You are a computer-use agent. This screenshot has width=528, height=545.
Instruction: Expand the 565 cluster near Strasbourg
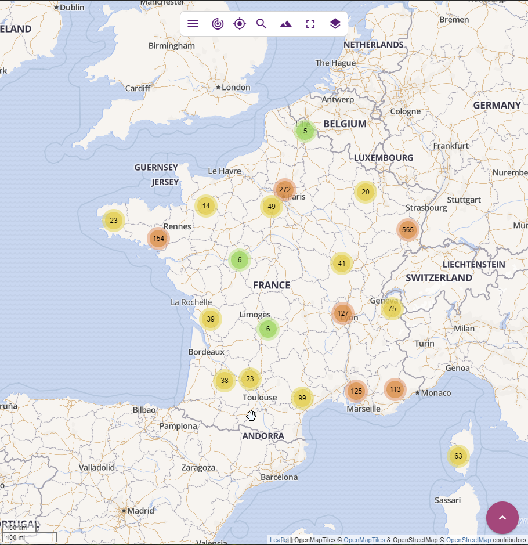(x=408, y=230)
